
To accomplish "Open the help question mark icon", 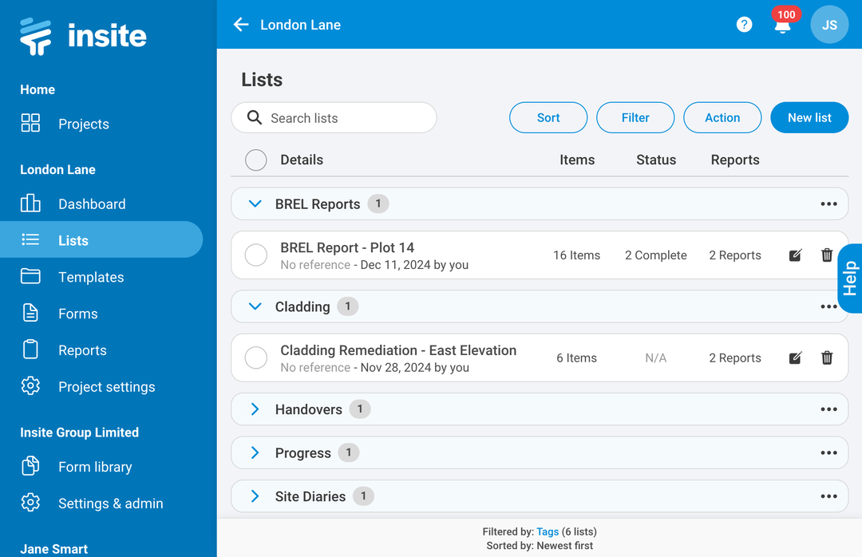I will 744,24.
